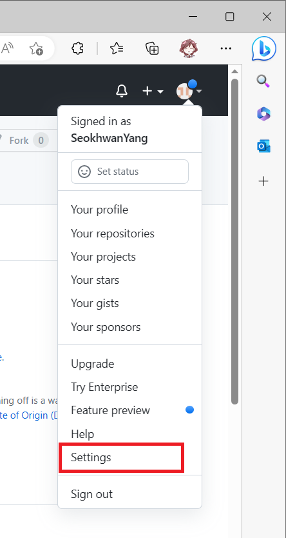Expand the plus create-new dropdown

coord(153,91)
